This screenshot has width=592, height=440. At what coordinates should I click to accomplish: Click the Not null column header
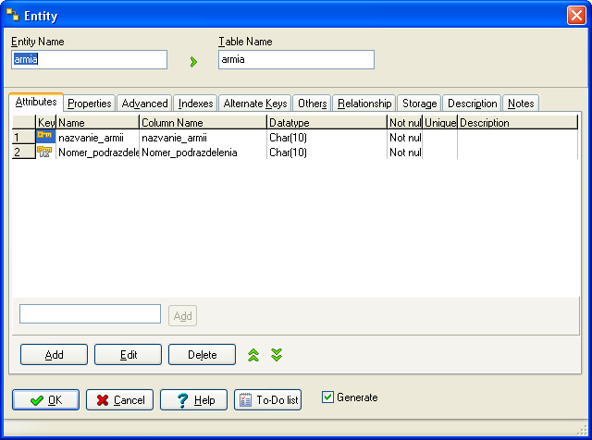tap(405, 123)
